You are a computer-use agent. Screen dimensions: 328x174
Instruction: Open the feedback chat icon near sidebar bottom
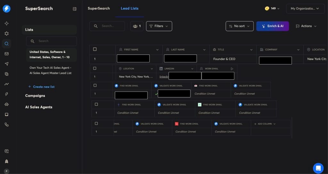(x=6, y=151)
